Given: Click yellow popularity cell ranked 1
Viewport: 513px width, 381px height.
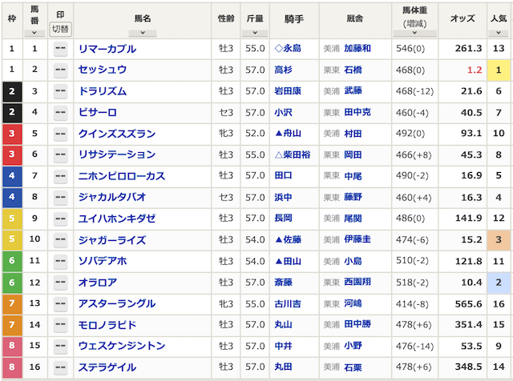Looking at the screenshot, I should (x=499, y=70).
